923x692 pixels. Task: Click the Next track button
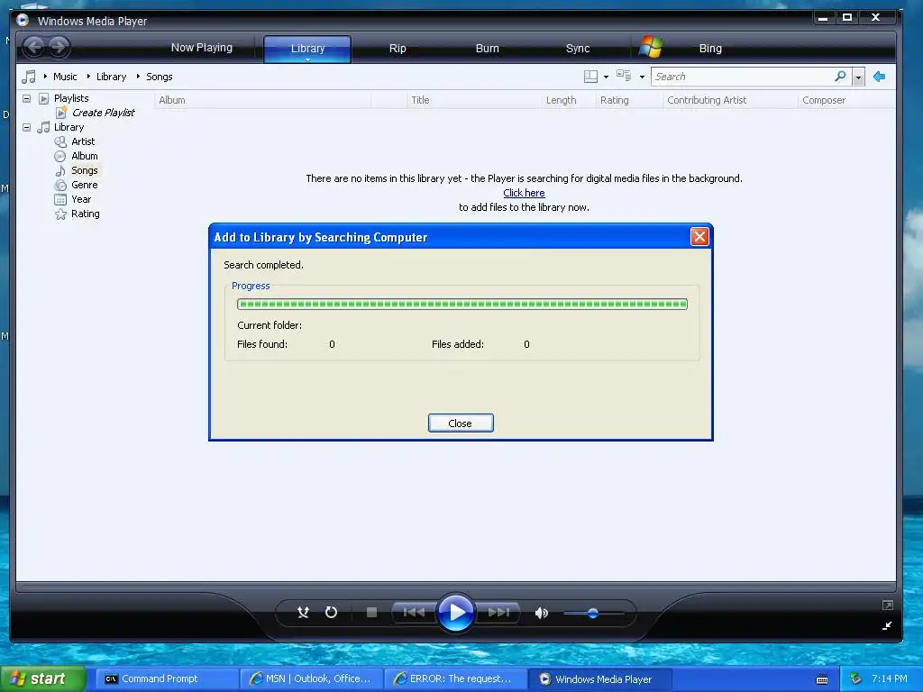[x=498, y=613]
